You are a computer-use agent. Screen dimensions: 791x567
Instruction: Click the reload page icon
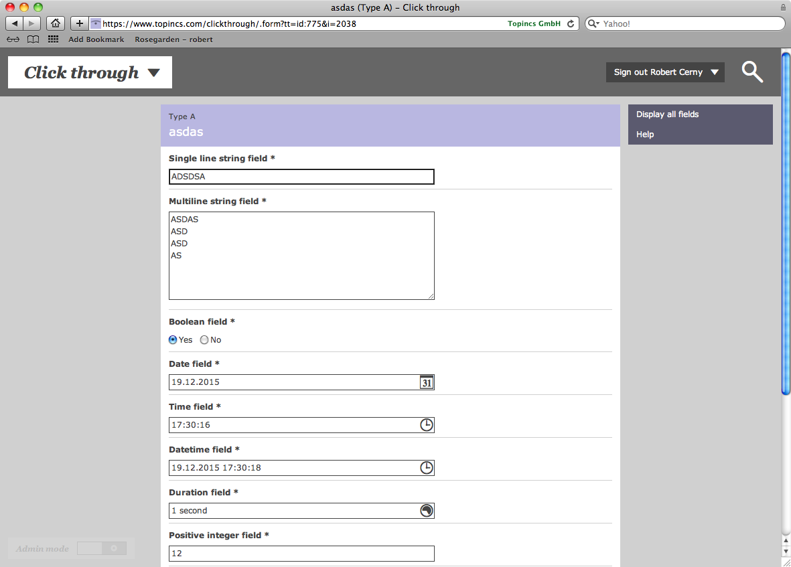click(571, 23)
